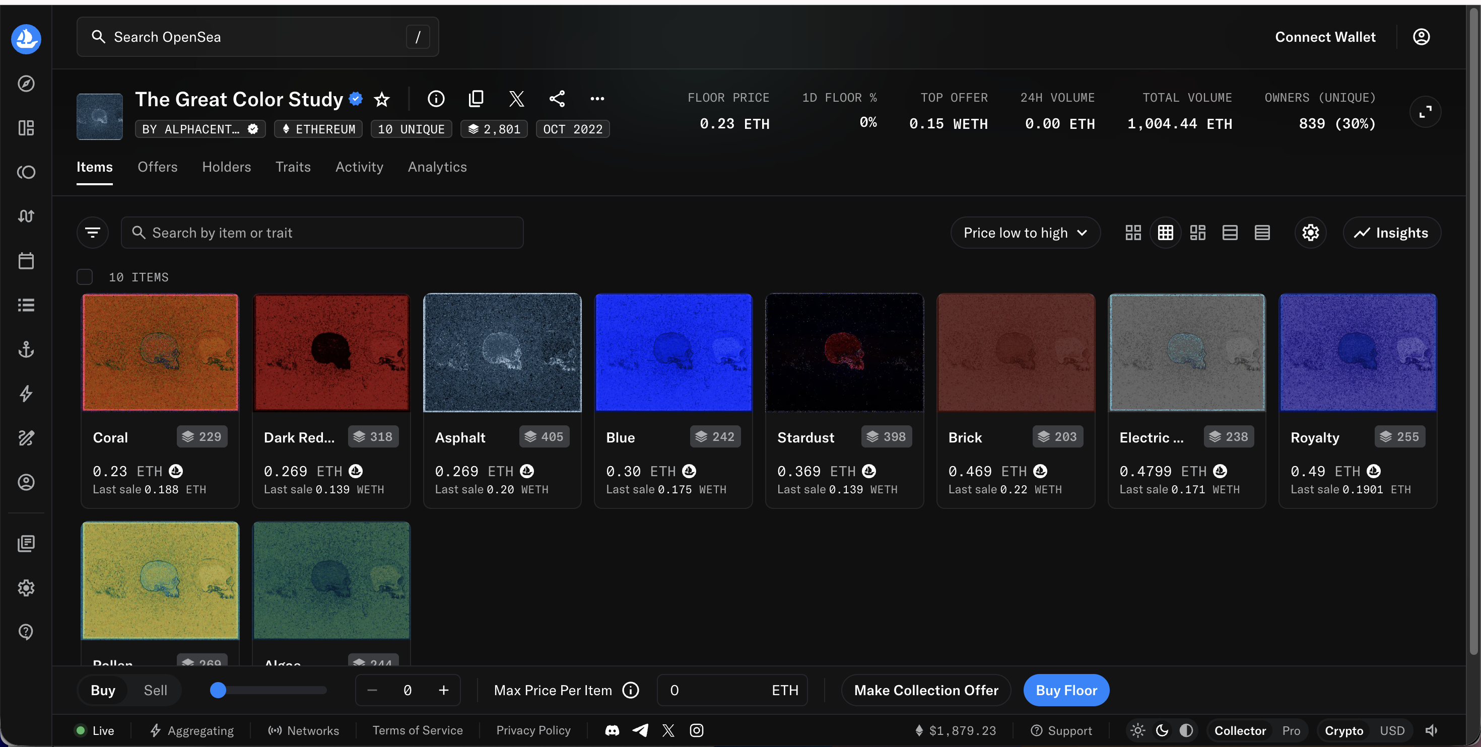Open the Price low to high sort dropdown

pyautogui.click(x=1025, y=233)
